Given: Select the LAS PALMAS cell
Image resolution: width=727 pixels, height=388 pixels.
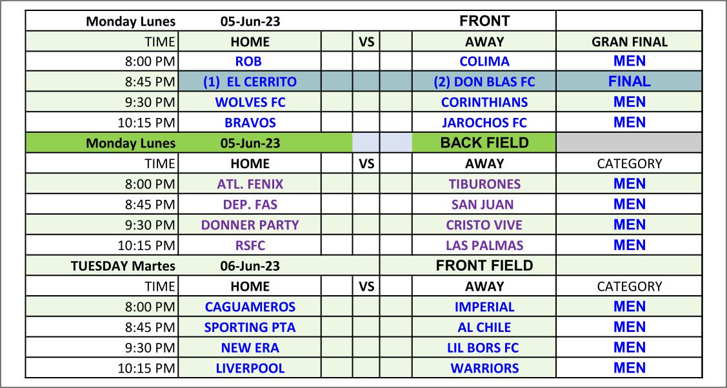Looking at the screenshot, I should coord(484,245).
